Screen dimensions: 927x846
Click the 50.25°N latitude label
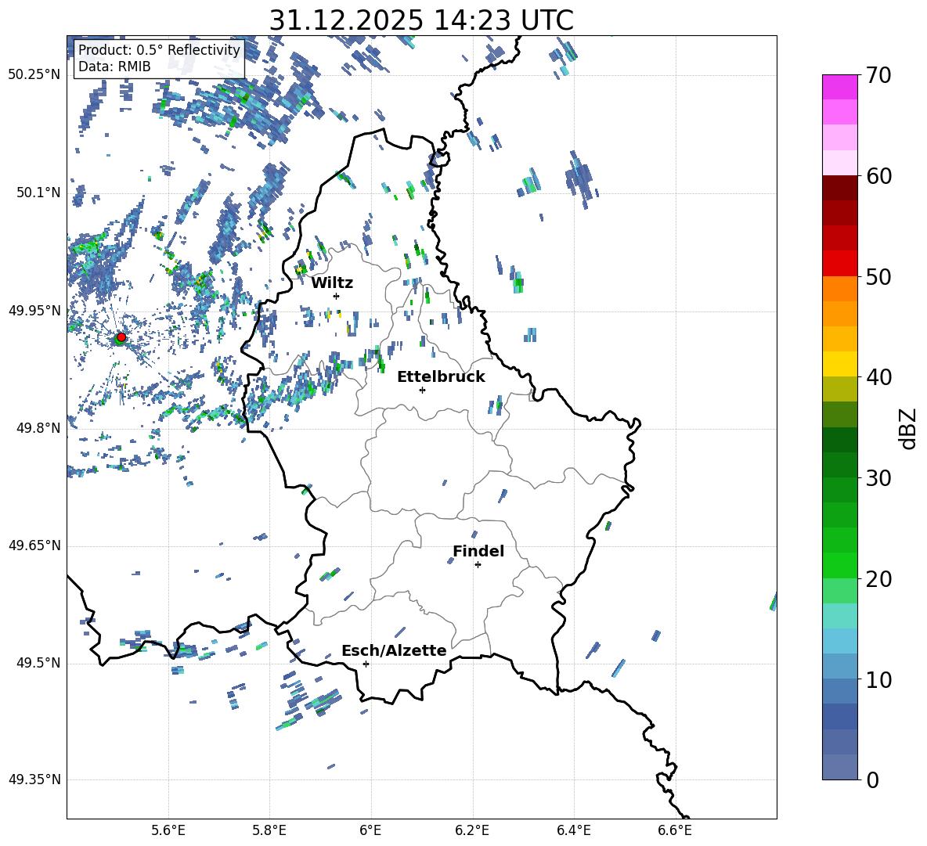pos(34,75)
